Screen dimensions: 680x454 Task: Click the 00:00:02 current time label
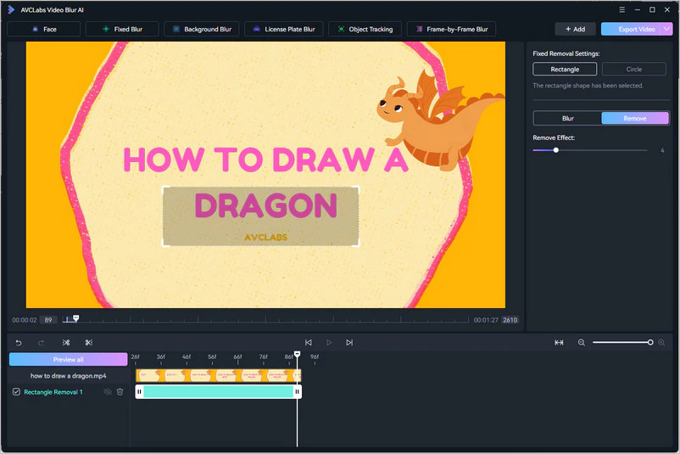(x=25, y=320)
